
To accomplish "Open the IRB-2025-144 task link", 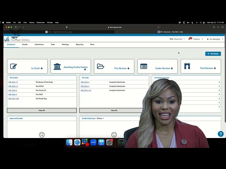I will point(86,90).
